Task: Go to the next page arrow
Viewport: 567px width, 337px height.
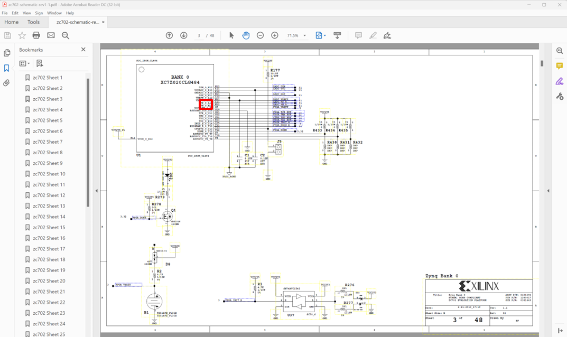Action: click(184, 35)
